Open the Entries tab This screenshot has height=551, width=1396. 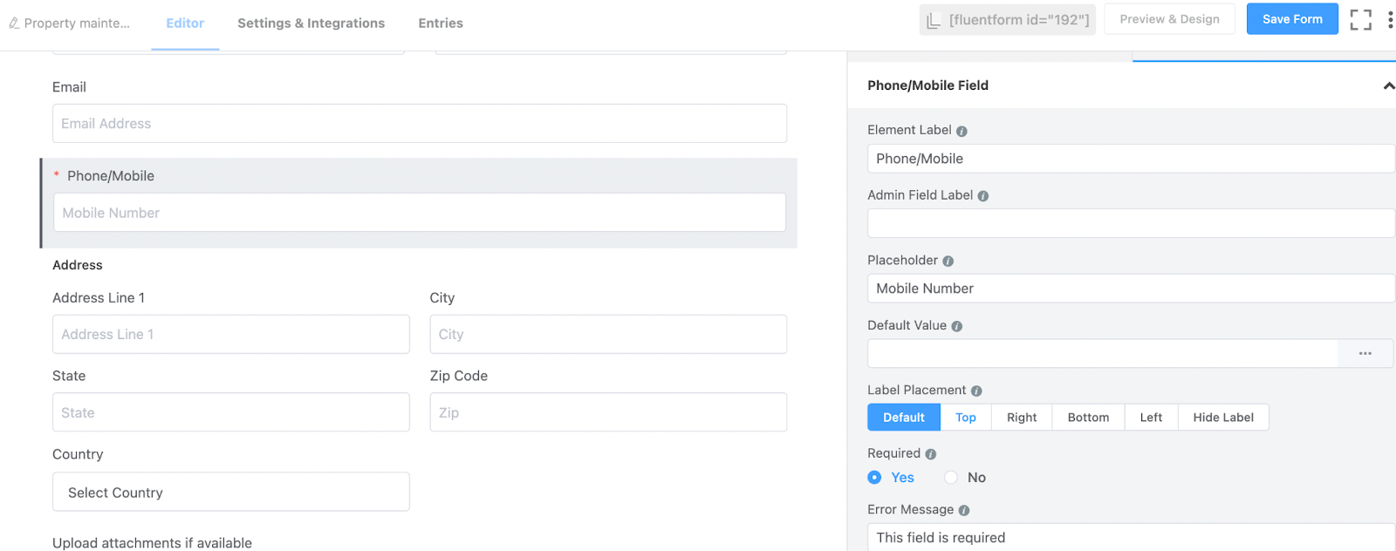click(x=441, y=24)
